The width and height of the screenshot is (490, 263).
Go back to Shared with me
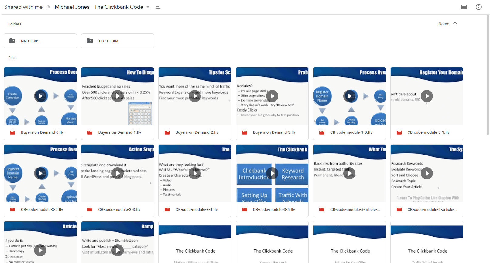tap(23, 7)
